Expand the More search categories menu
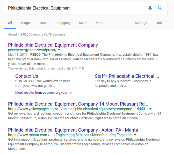This screenshot has width=174, height=155. (x=99, y=23)
